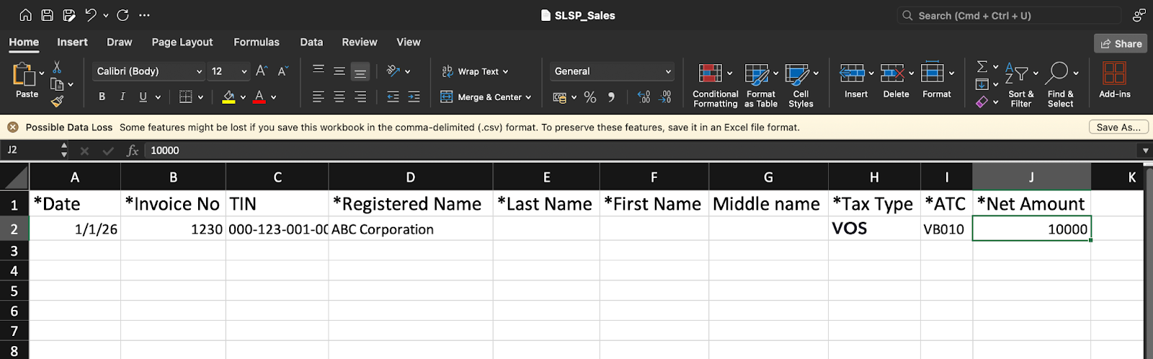The height and width of the screenshot is (359, 1153).
Task: Switch to the Draw tab
Action: pos(120,43)
